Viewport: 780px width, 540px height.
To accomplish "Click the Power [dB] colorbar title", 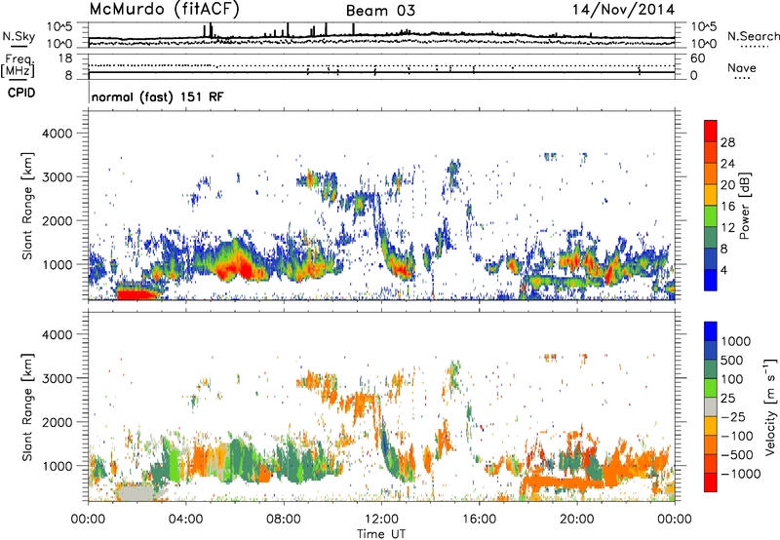I will (x=745, y=206).
